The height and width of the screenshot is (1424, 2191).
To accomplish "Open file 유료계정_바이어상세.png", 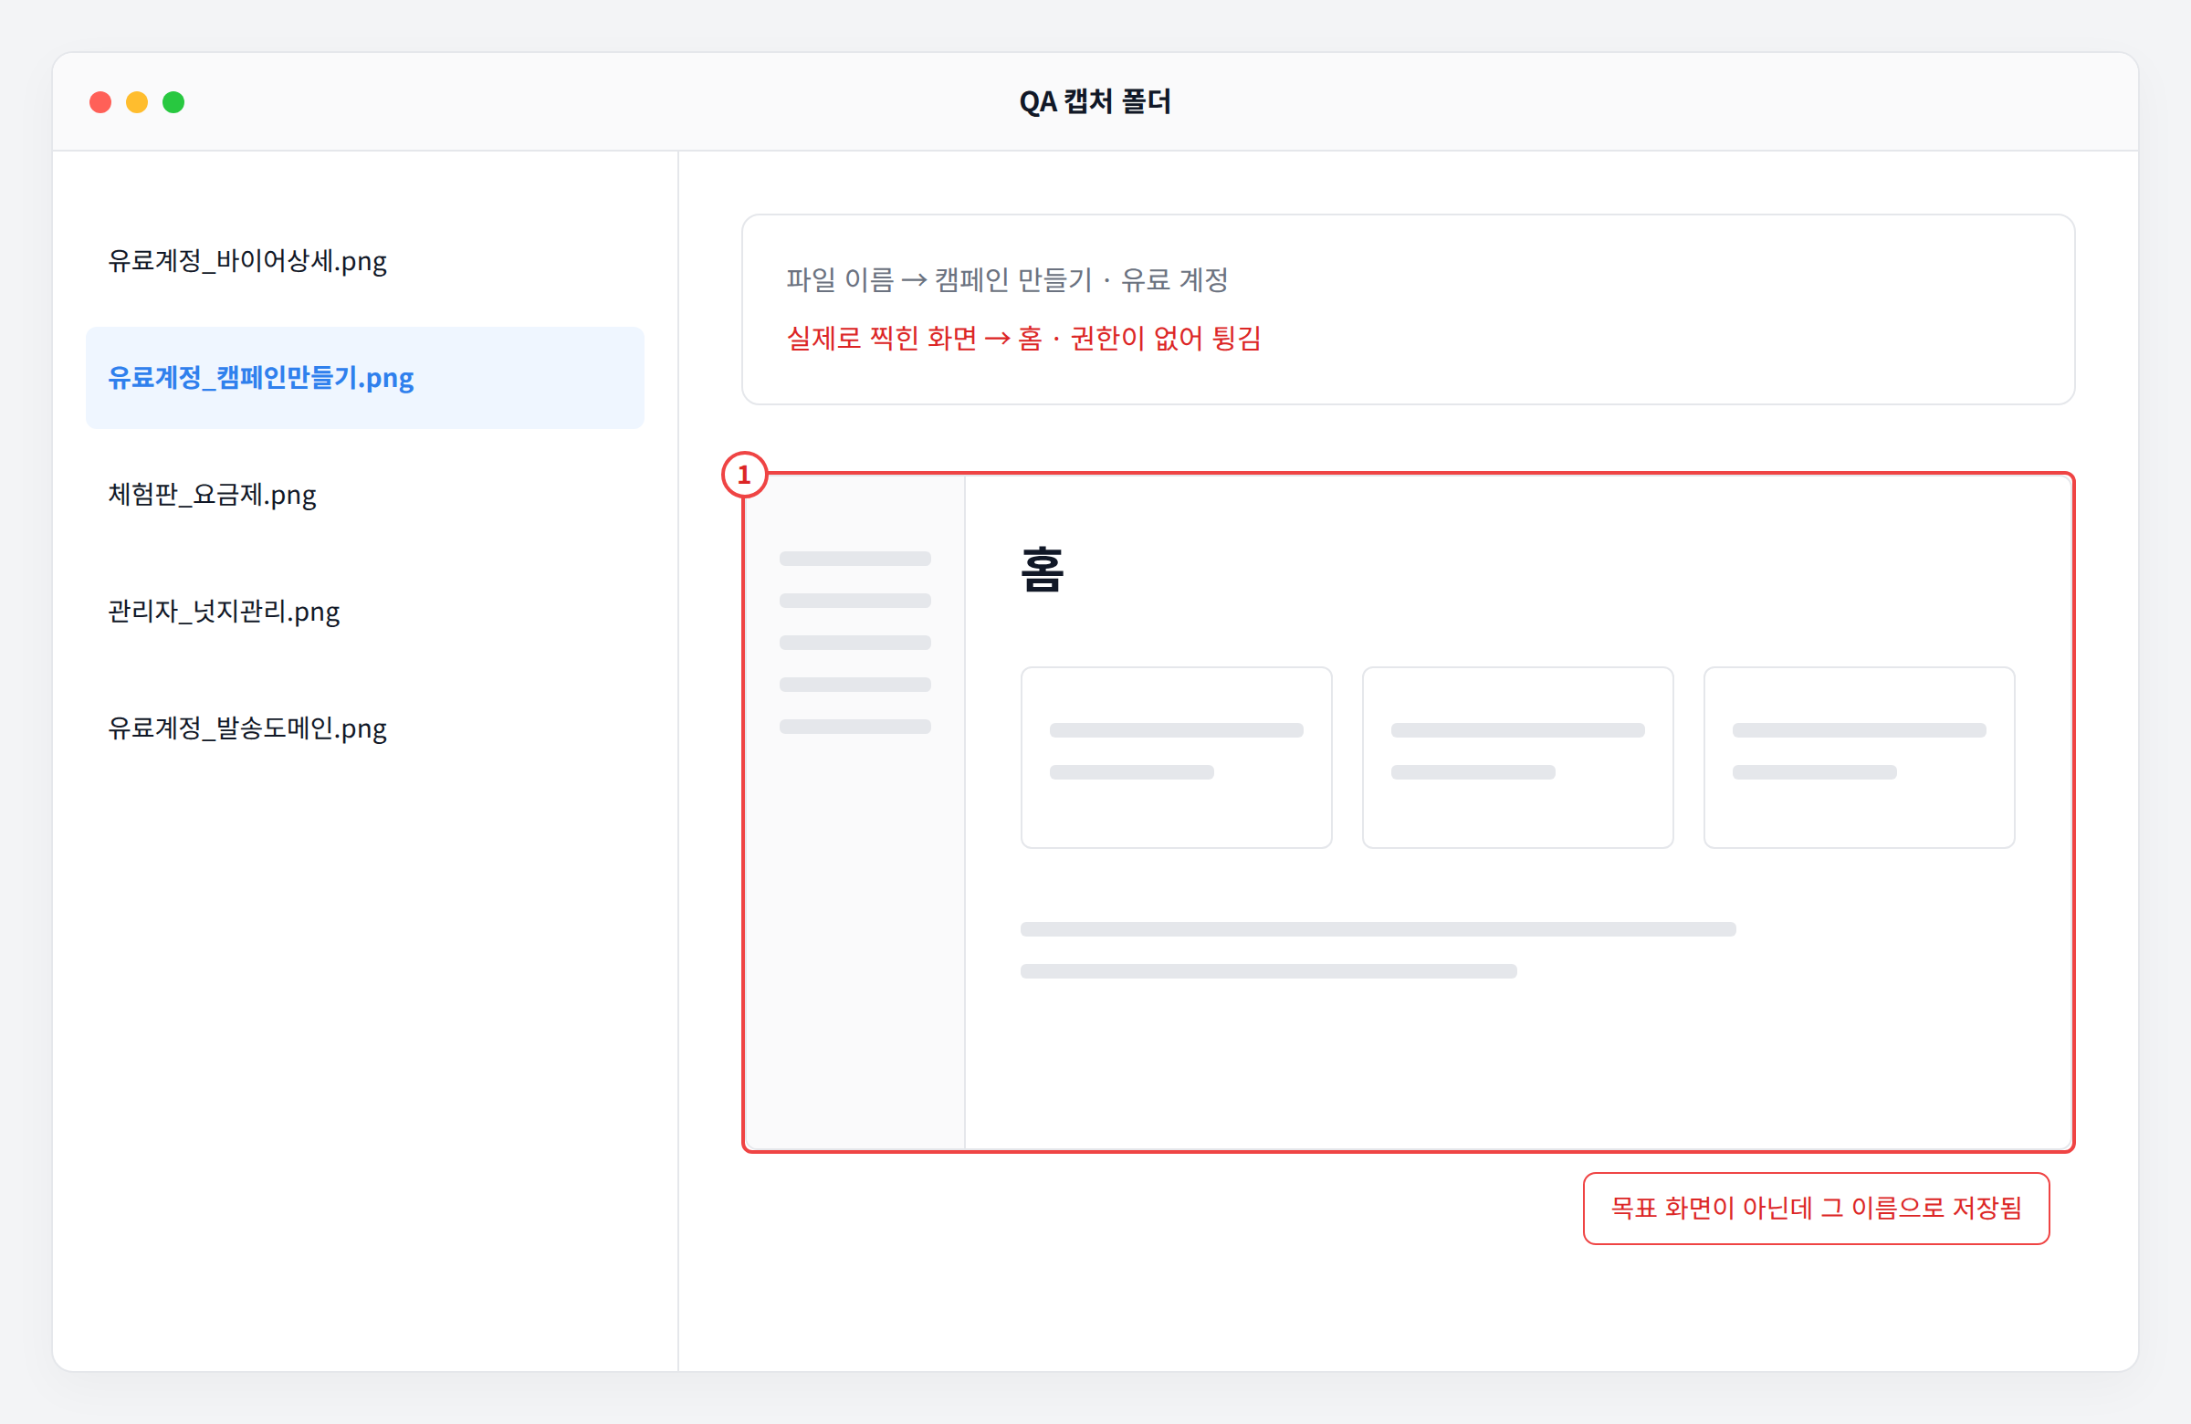I will (x=364, y=260).
